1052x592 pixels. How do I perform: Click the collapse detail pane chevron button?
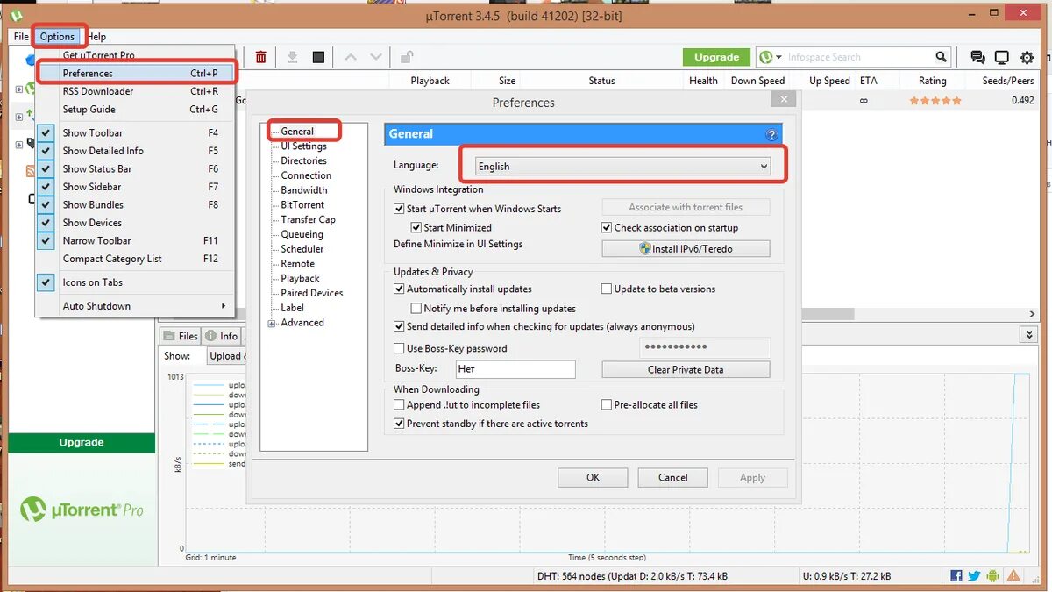coord(1028,335)
